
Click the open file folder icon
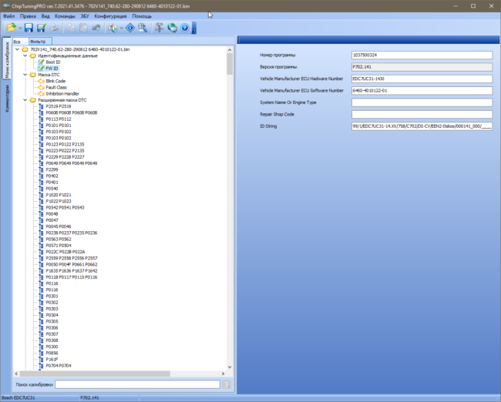click(x=12, y=28)
